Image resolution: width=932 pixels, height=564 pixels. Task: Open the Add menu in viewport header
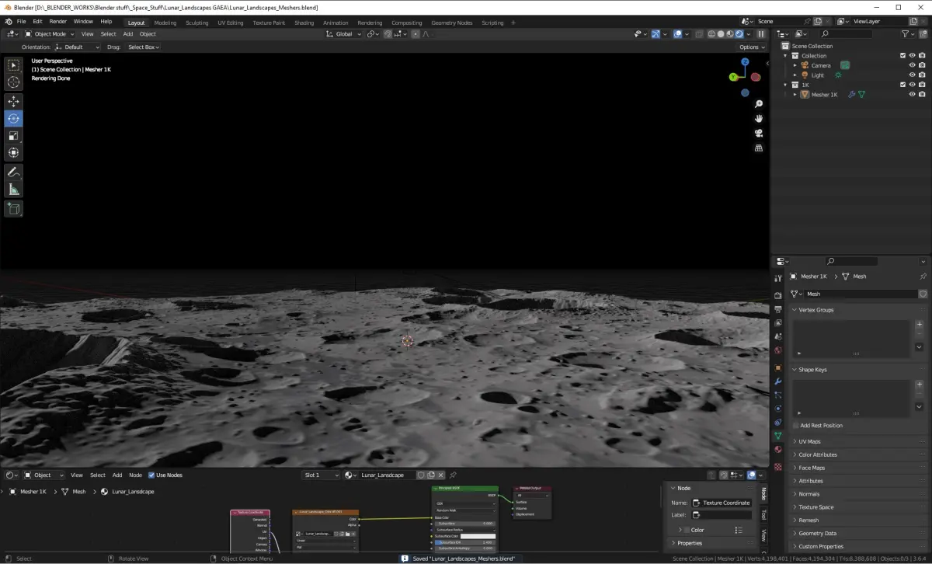128,34
